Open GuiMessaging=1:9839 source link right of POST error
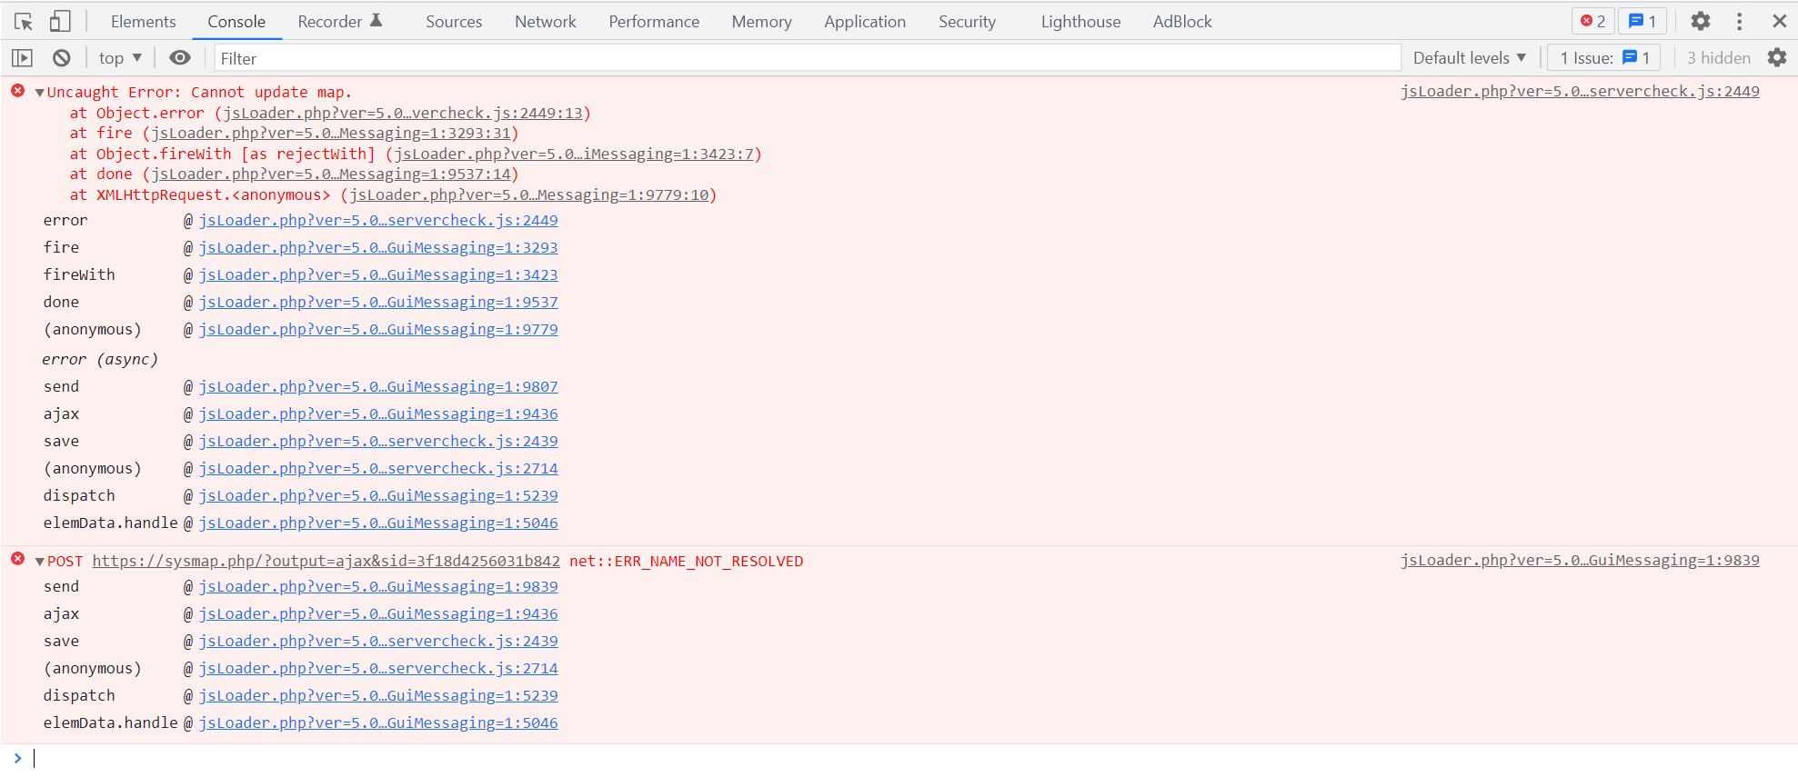1798x777 pixels. tap(1580, 560)
